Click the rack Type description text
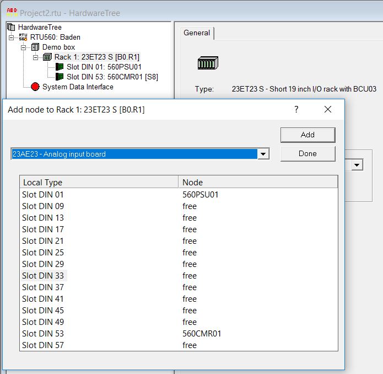 [304, 89]
